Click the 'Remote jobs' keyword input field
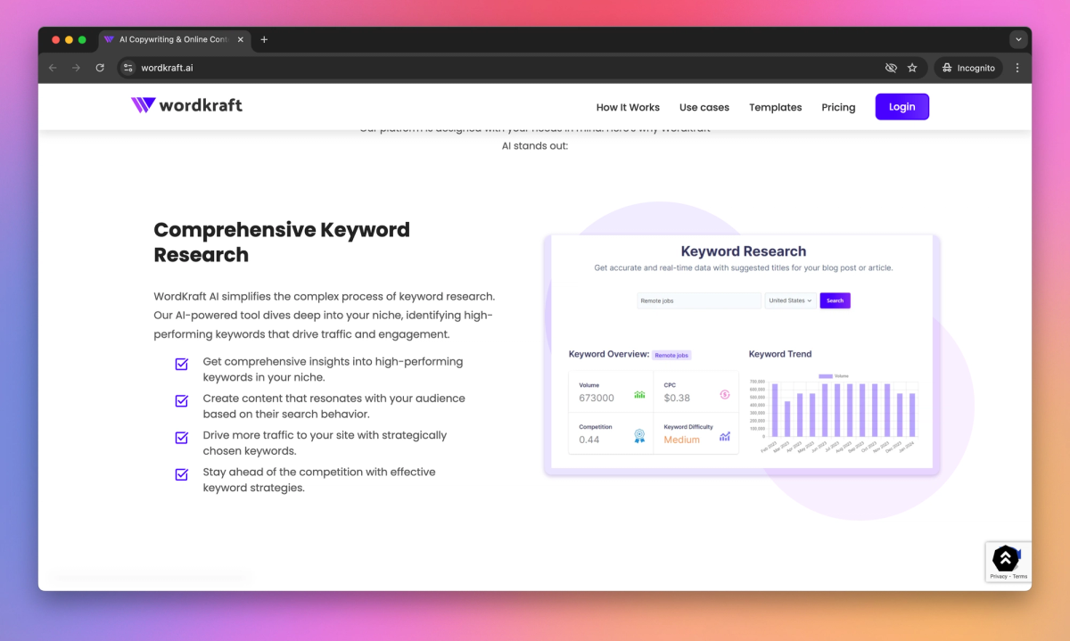 699,300
